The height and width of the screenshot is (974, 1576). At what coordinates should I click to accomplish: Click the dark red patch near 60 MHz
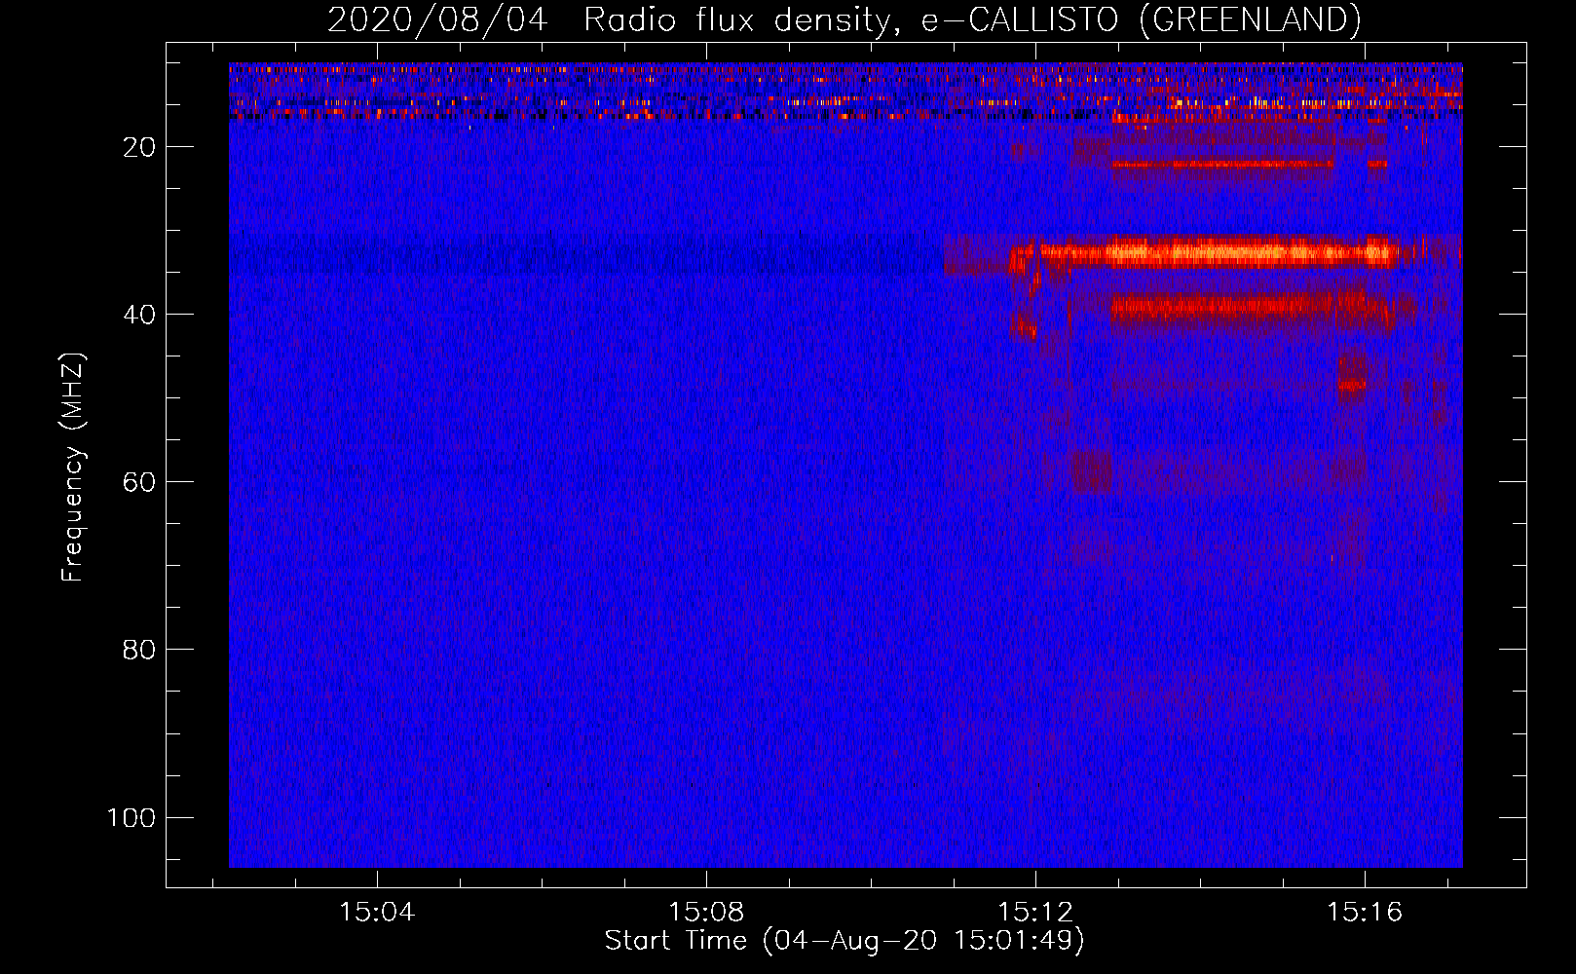[x=1091, y=469]
